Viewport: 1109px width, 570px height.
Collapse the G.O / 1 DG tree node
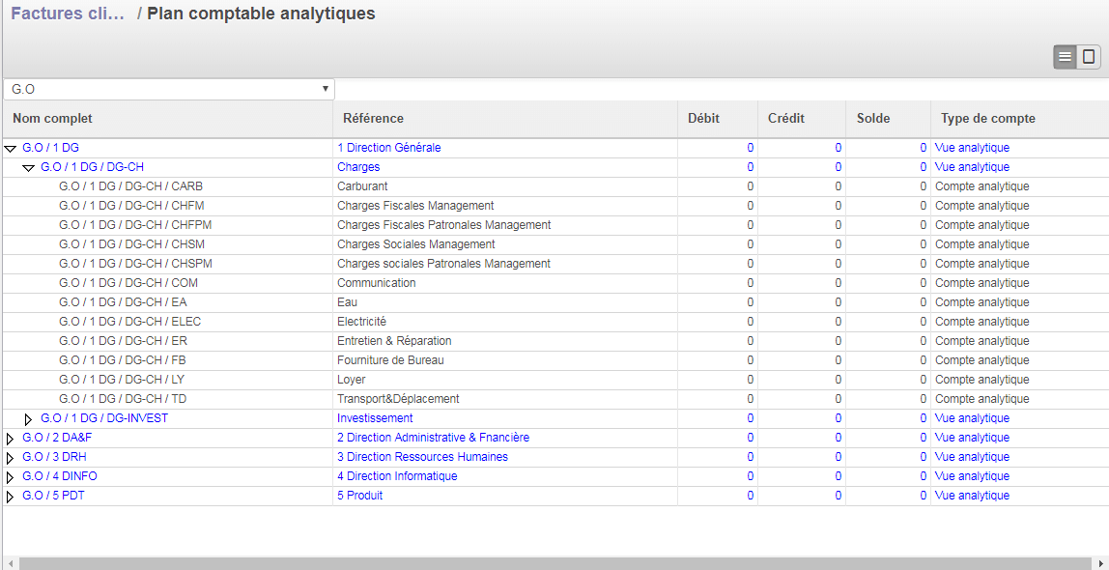pos(10,148)
